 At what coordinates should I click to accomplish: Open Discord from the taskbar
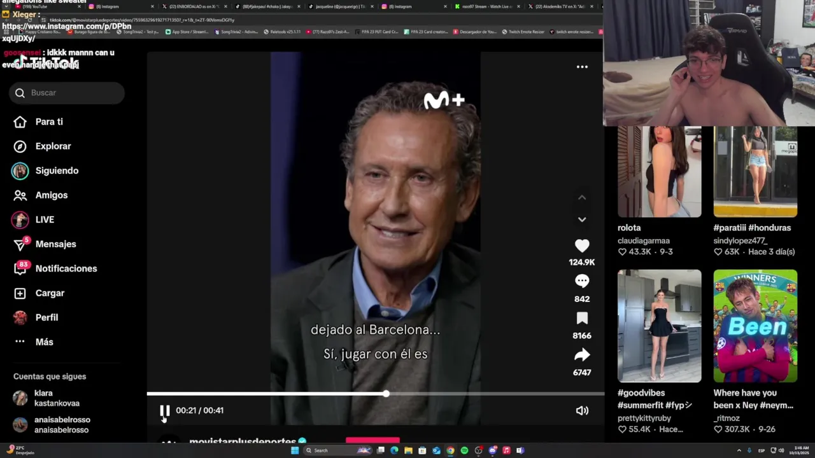tap(493, 450)
